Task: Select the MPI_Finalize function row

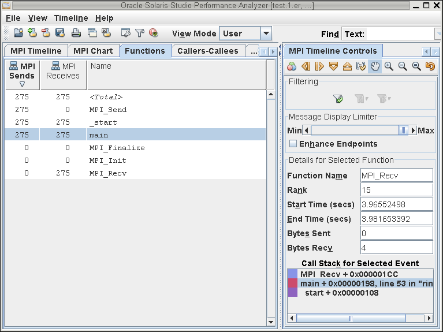Action: (135, 148)
